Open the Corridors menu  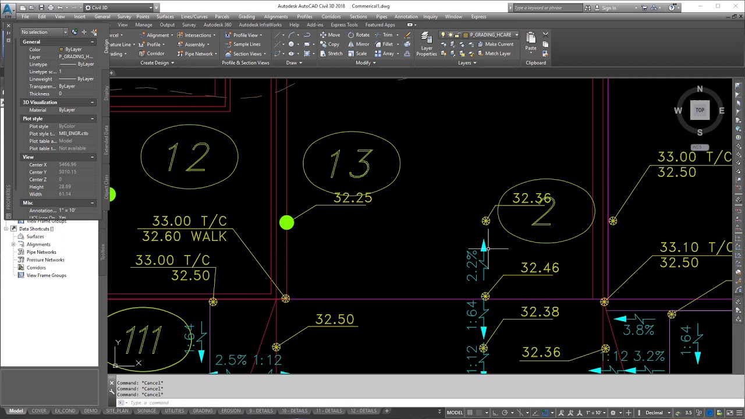coord(331,16)
